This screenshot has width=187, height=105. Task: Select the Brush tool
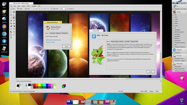[14, 21]
